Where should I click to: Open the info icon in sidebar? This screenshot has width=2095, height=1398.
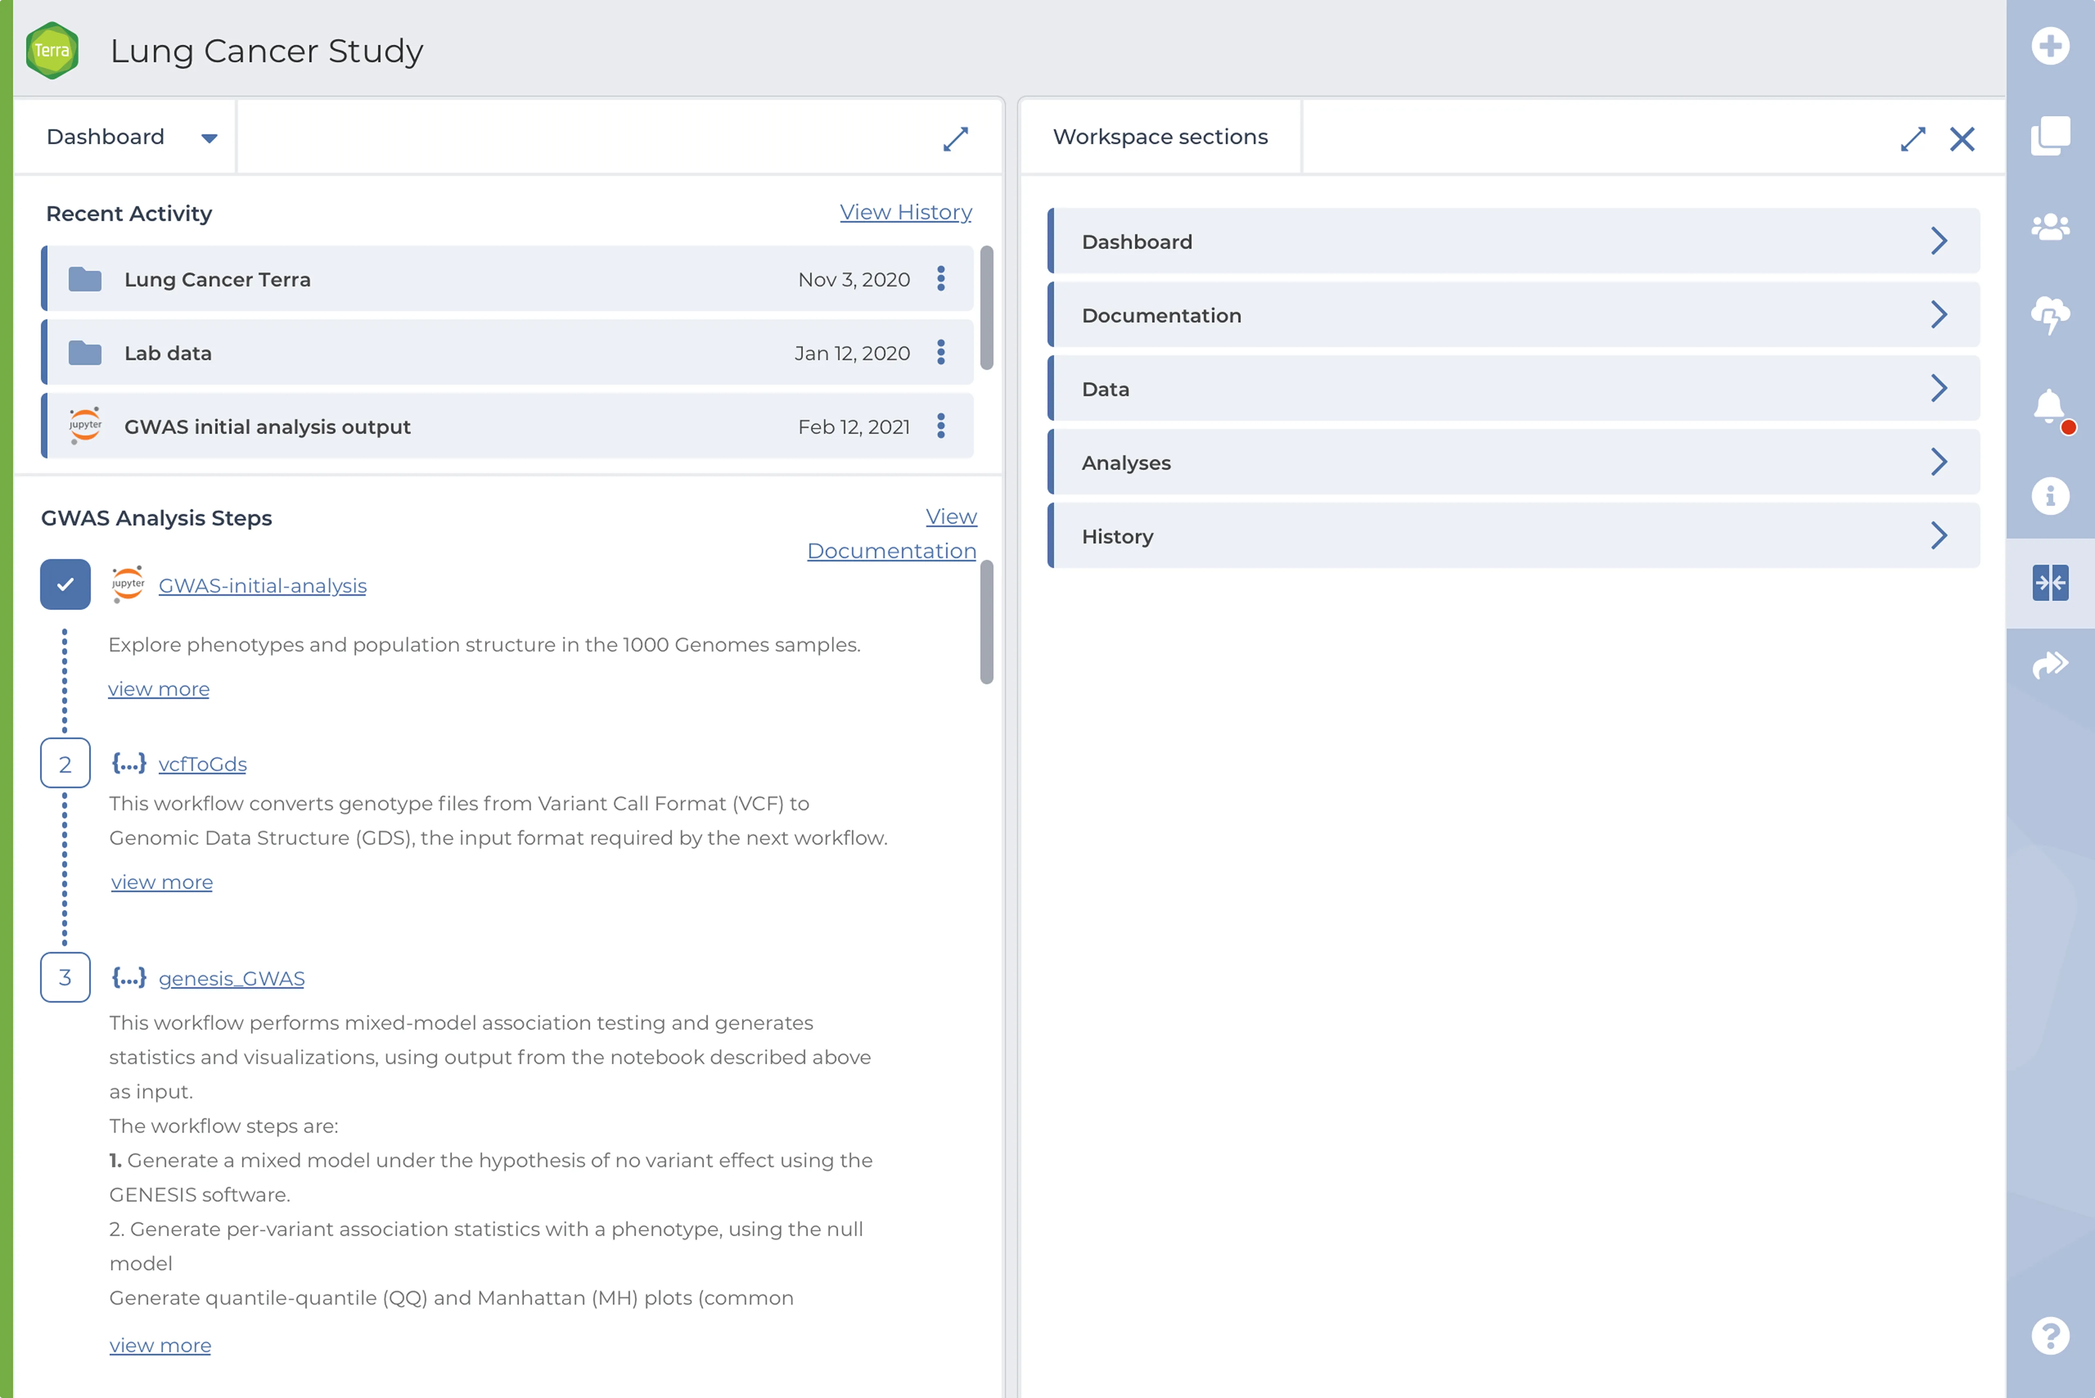tap(2050, 496)
